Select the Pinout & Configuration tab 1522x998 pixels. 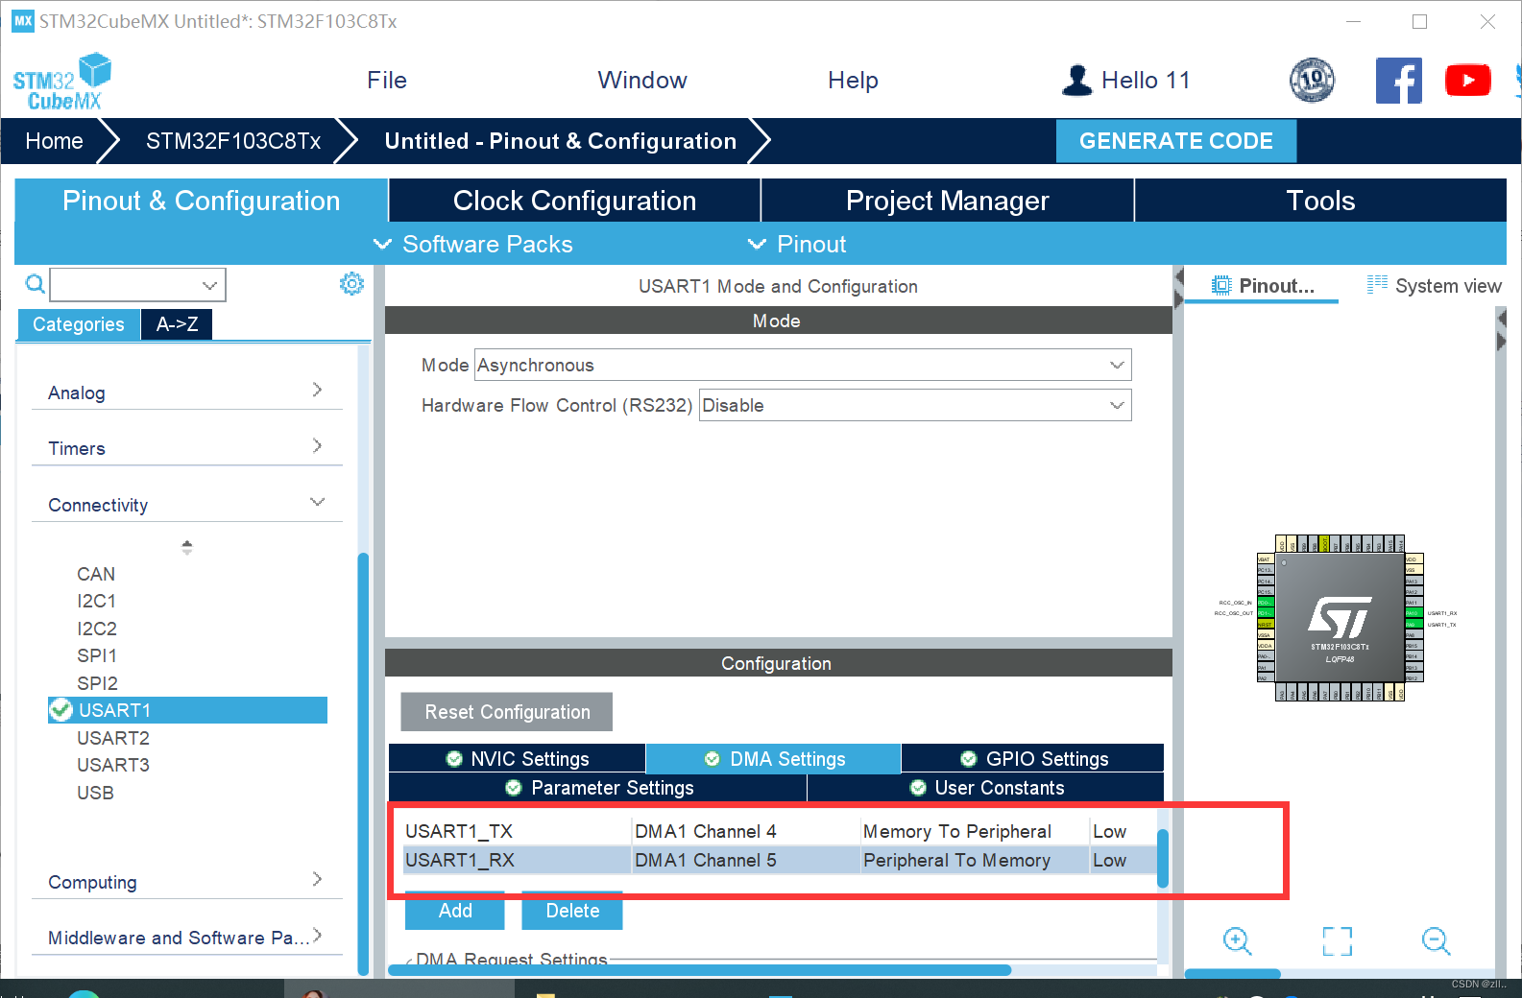(x=201, y=201)
